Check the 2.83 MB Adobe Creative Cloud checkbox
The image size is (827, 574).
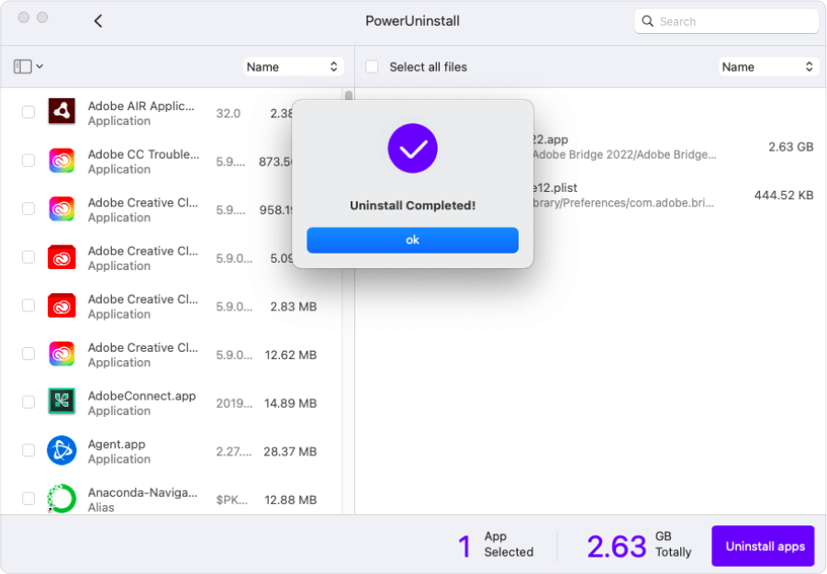(28, 306)
